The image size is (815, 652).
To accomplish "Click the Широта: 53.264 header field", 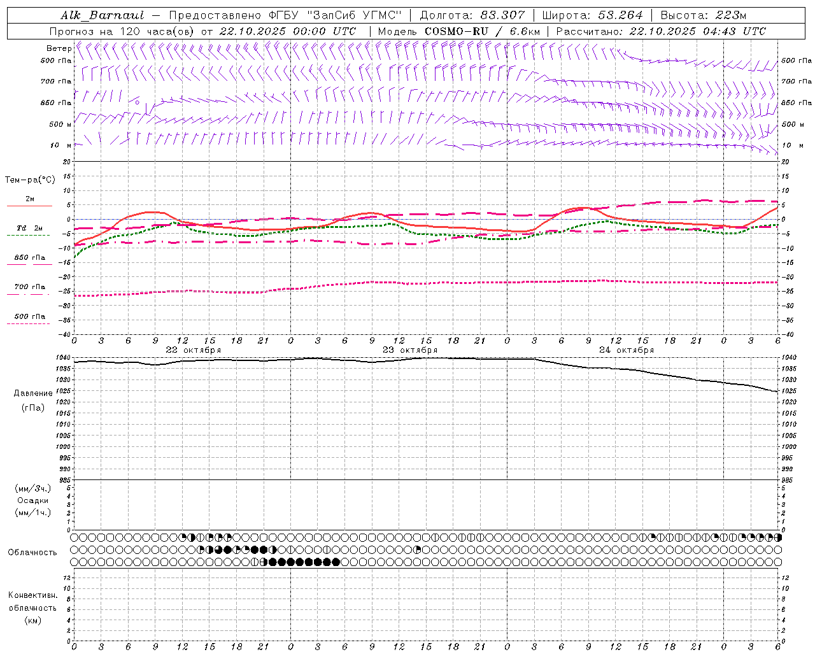I will pyautogui.click(x=592, y=15).
